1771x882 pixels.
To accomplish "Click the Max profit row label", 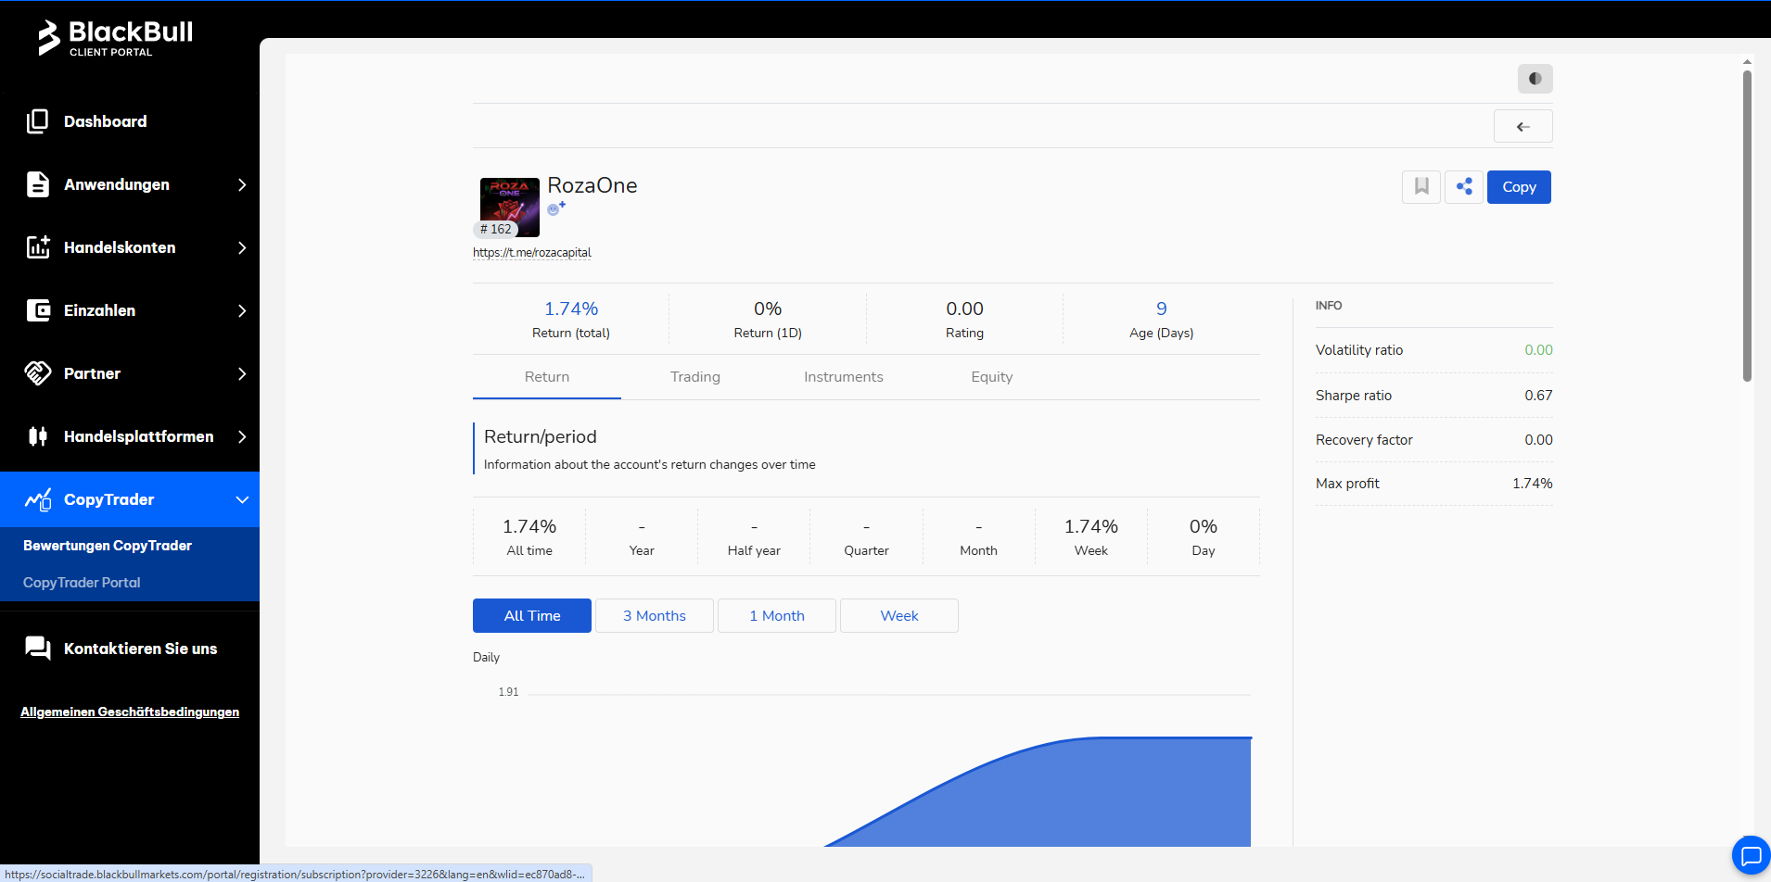I will [x=1347, y=484].
